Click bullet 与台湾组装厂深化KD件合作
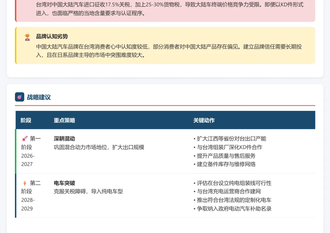330x233 pixels. (x=228, y=147)
